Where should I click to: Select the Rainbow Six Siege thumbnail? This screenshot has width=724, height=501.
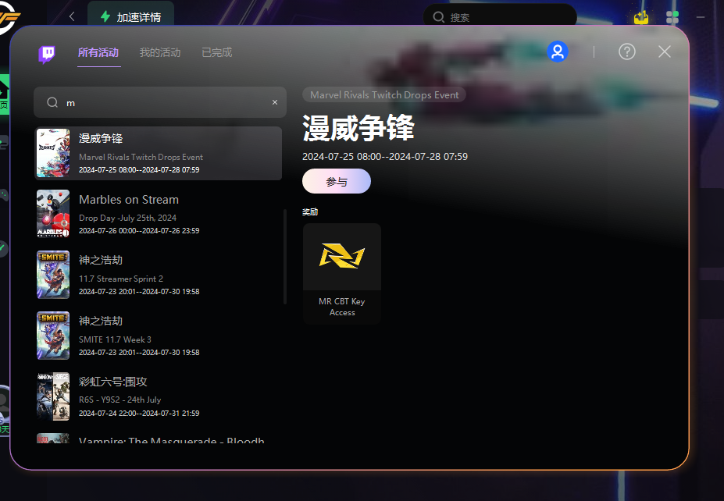53,396
